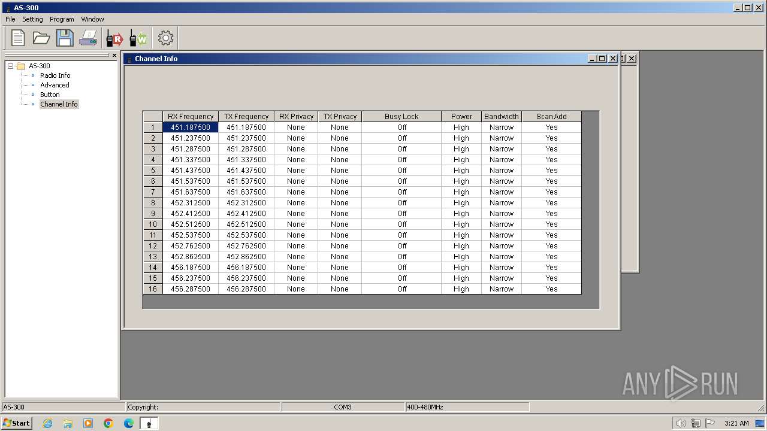Select Button in tree
Screen dimensions: 767x431
[x=50, y=95]
